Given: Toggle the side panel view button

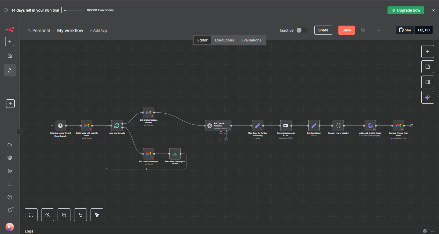Looking at the screenshot, I should coord(427,82).
